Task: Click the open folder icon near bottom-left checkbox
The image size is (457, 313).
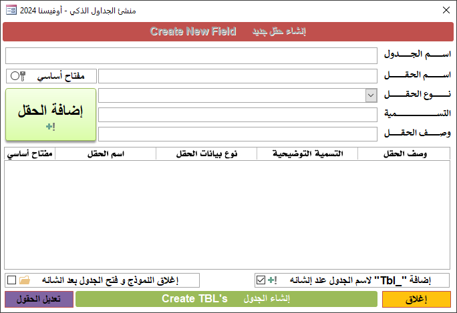Action: point(25,280)
